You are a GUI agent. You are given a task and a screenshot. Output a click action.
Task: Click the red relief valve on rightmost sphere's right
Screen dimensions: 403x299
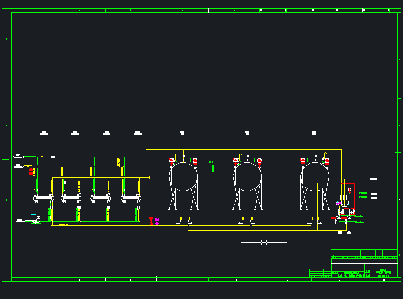327,162
